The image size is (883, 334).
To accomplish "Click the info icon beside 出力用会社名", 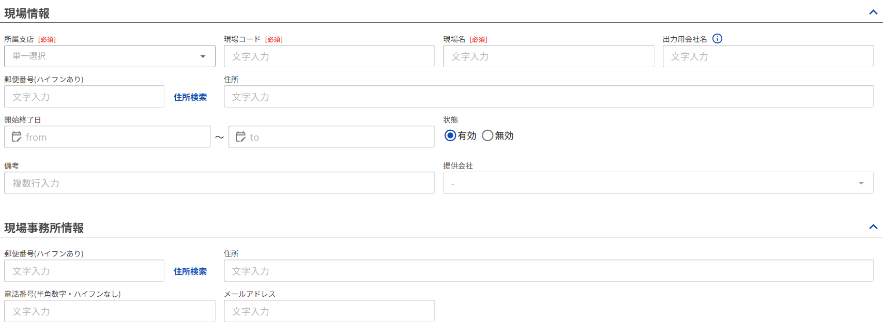I will (717, 39).
